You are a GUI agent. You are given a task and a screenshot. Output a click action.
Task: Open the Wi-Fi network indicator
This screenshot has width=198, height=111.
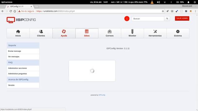[165, 2]
